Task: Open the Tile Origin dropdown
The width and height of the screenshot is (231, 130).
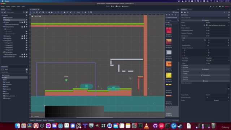Action: point(218,61)
